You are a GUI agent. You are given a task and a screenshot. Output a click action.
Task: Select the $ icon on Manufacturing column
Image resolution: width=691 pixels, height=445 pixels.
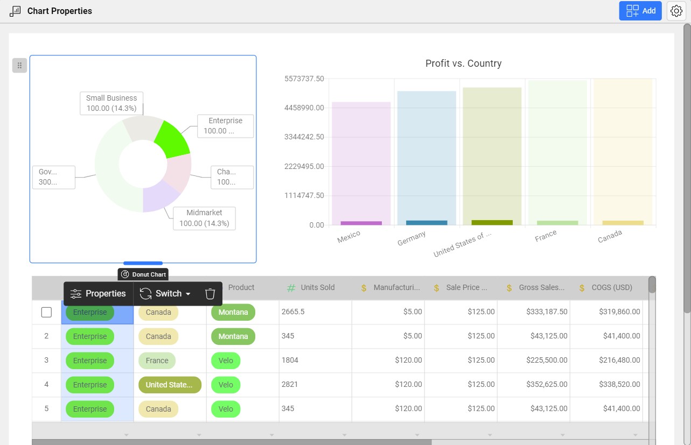pyautogui.click(x=363, y=287)
